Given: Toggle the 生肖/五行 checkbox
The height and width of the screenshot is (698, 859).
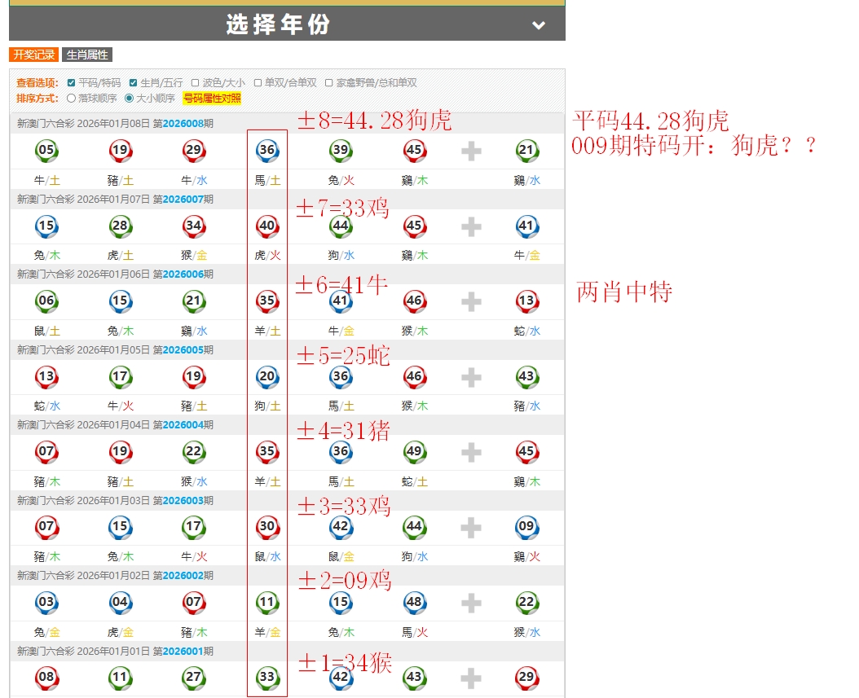Looking at the screenshot, I should coord(134,83).
